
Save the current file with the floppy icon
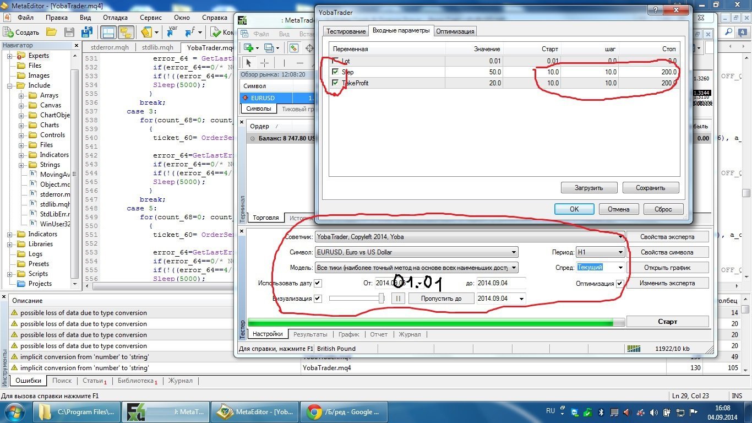tap(69, 32)
